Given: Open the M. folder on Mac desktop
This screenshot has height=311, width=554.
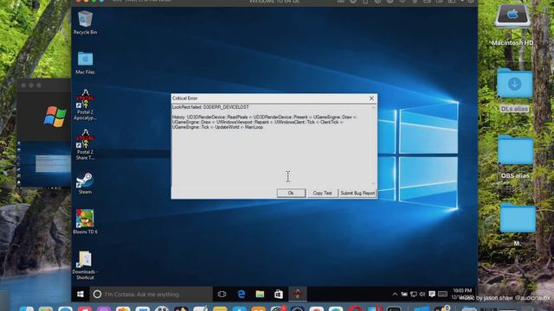Looking at the screenshot, I should point(518,225).
